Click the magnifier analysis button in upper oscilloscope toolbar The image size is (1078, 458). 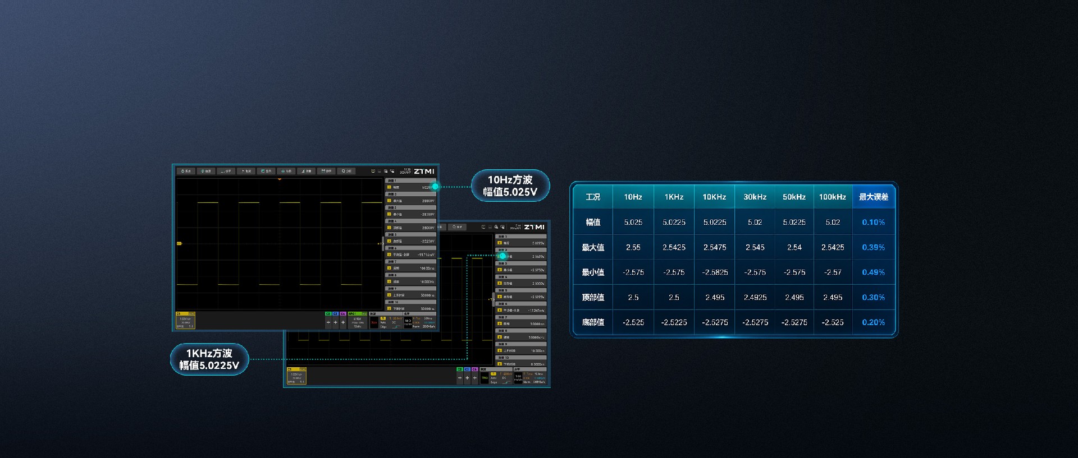[346, 171]
